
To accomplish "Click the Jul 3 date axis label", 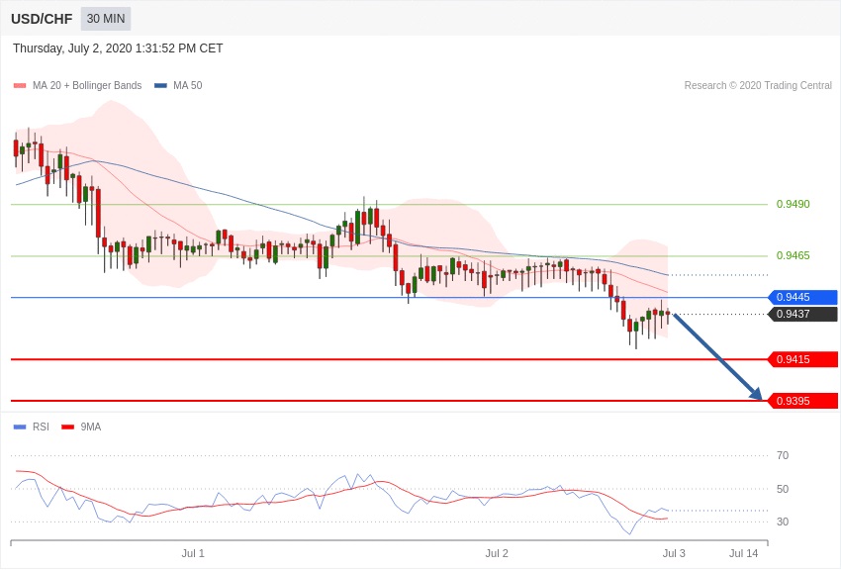I will click(x=674, y=553).
